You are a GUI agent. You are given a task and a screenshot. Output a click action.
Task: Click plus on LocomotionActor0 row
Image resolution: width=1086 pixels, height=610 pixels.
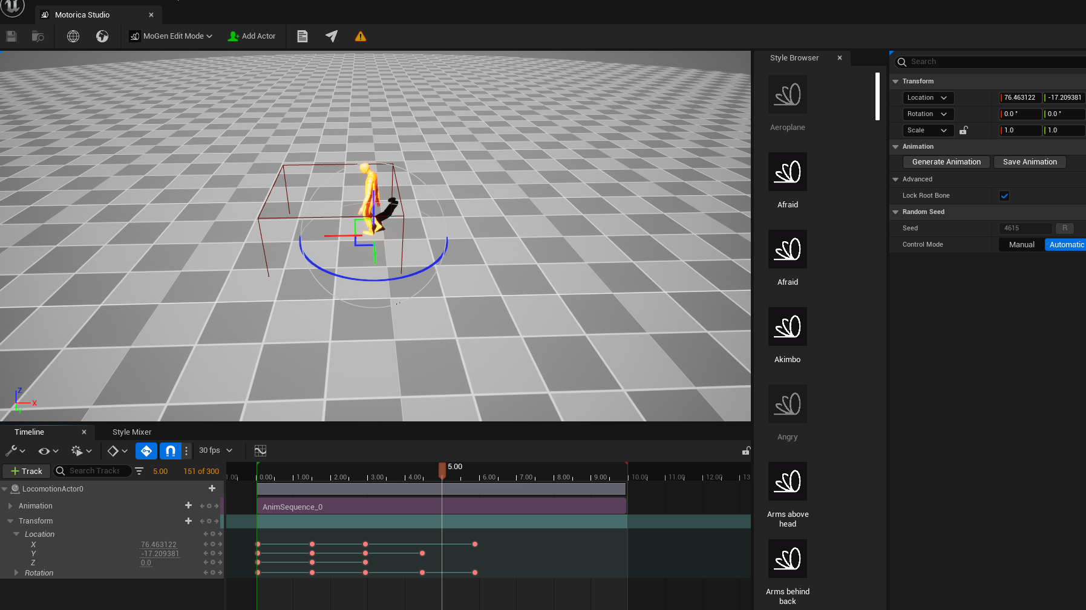pos(212,488)
